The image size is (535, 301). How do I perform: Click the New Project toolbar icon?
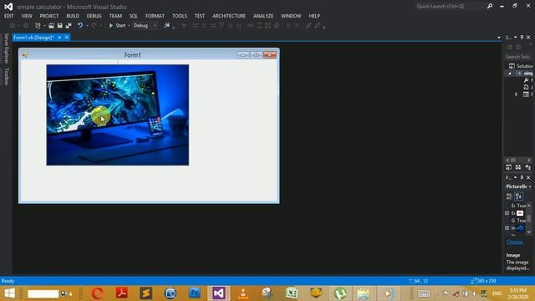(x=38, y=26)
